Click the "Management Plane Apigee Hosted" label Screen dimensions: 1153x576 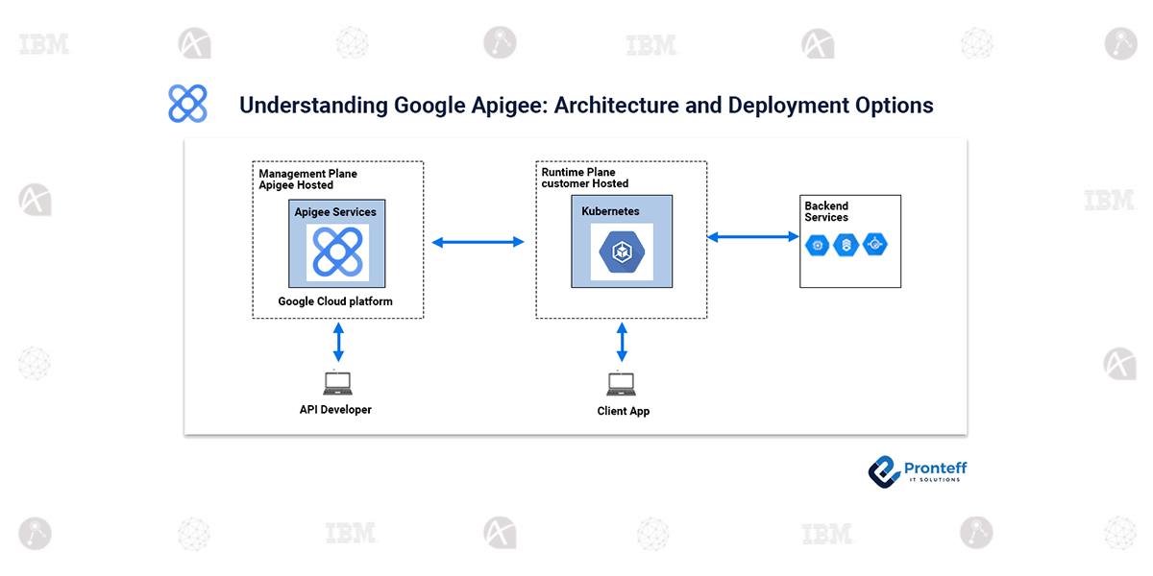pyautogui.click(x=307, y=180)
